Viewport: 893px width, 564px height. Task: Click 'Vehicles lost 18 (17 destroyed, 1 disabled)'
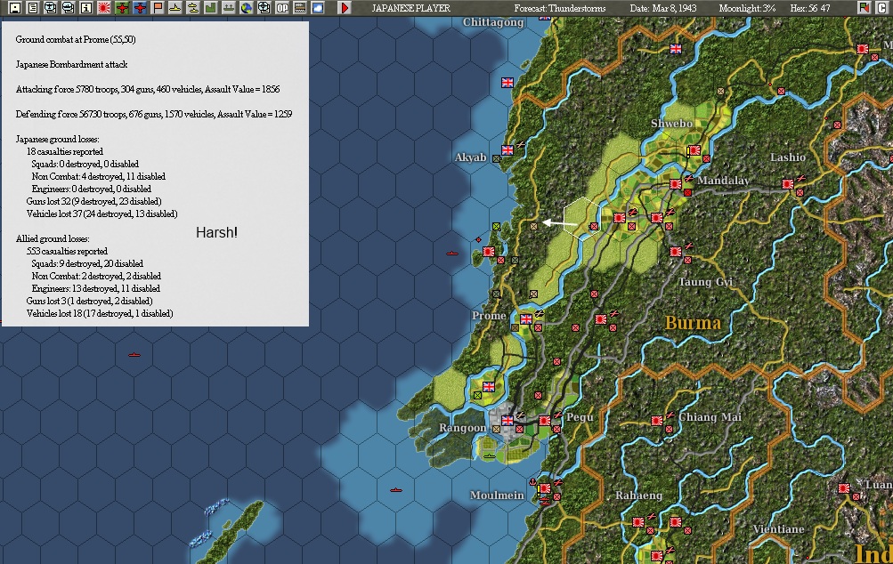(100, 314)
